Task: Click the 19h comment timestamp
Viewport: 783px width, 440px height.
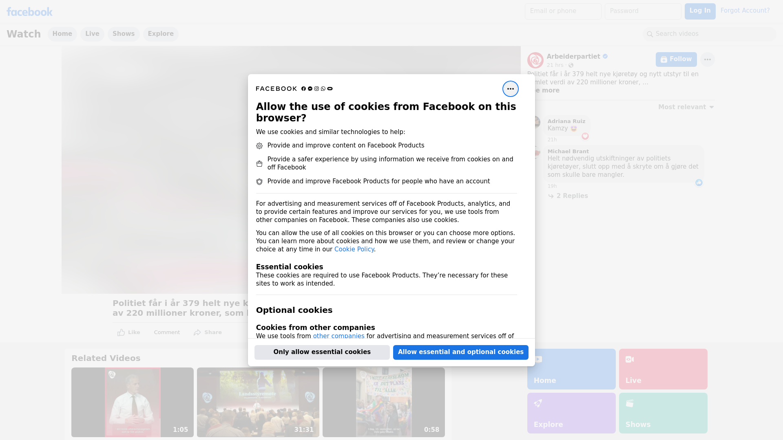Action: point(552,186)
